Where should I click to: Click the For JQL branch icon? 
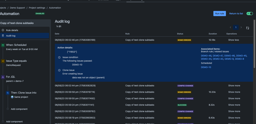pos(3,77)
